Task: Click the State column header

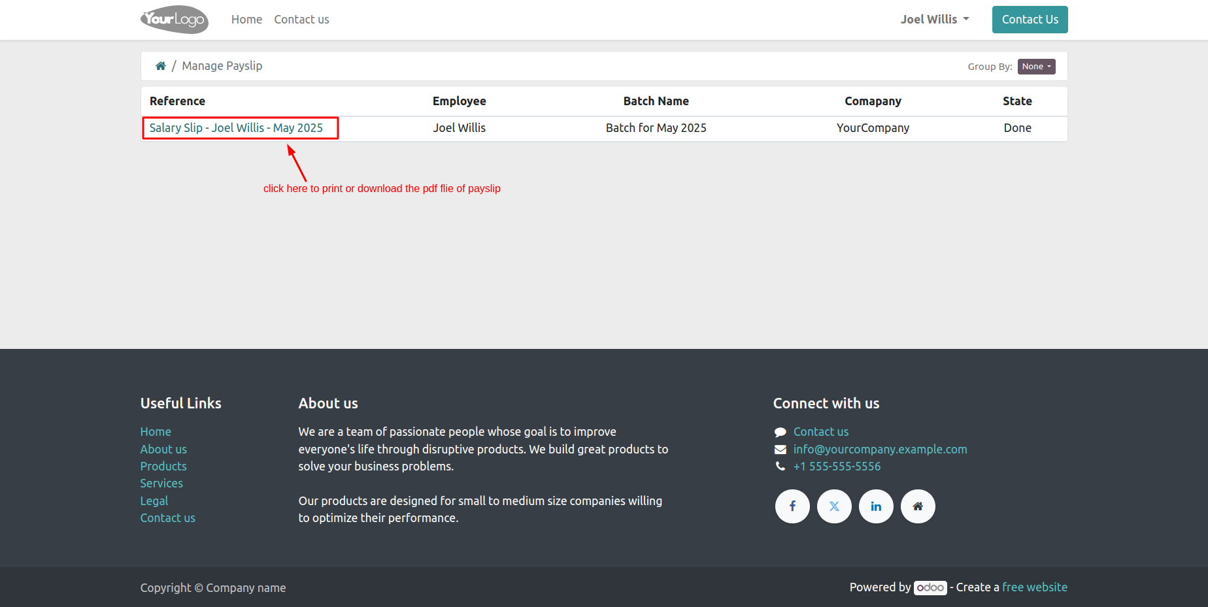Action: [1018, 101]
